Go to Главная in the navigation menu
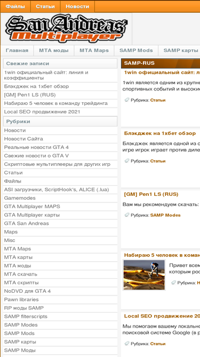Viewport: 200px width, 357px height. pos(17,50)
